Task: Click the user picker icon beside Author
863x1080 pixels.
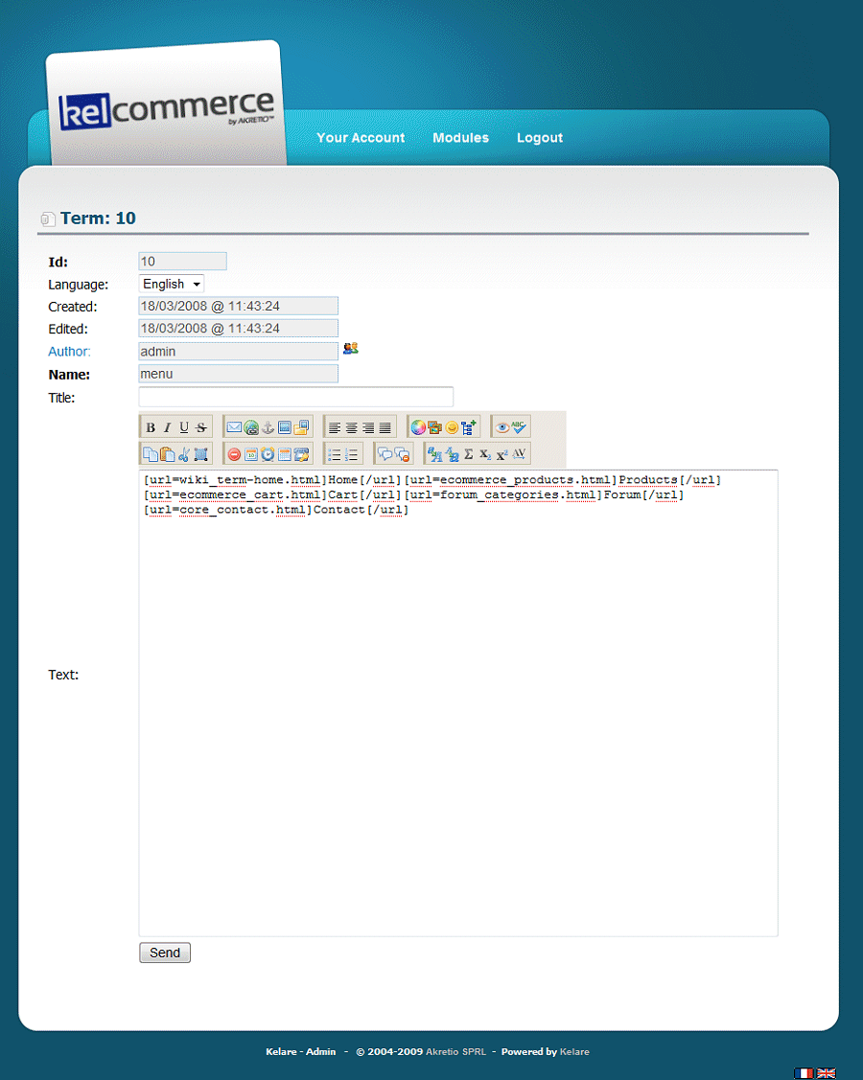Action: pos(350,349)
